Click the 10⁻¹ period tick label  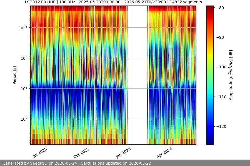pos(23,28)
